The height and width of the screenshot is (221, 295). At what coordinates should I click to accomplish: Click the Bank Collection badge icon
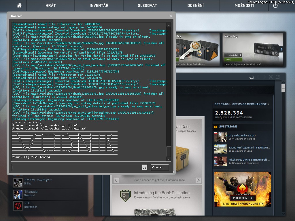click(126, 196)
